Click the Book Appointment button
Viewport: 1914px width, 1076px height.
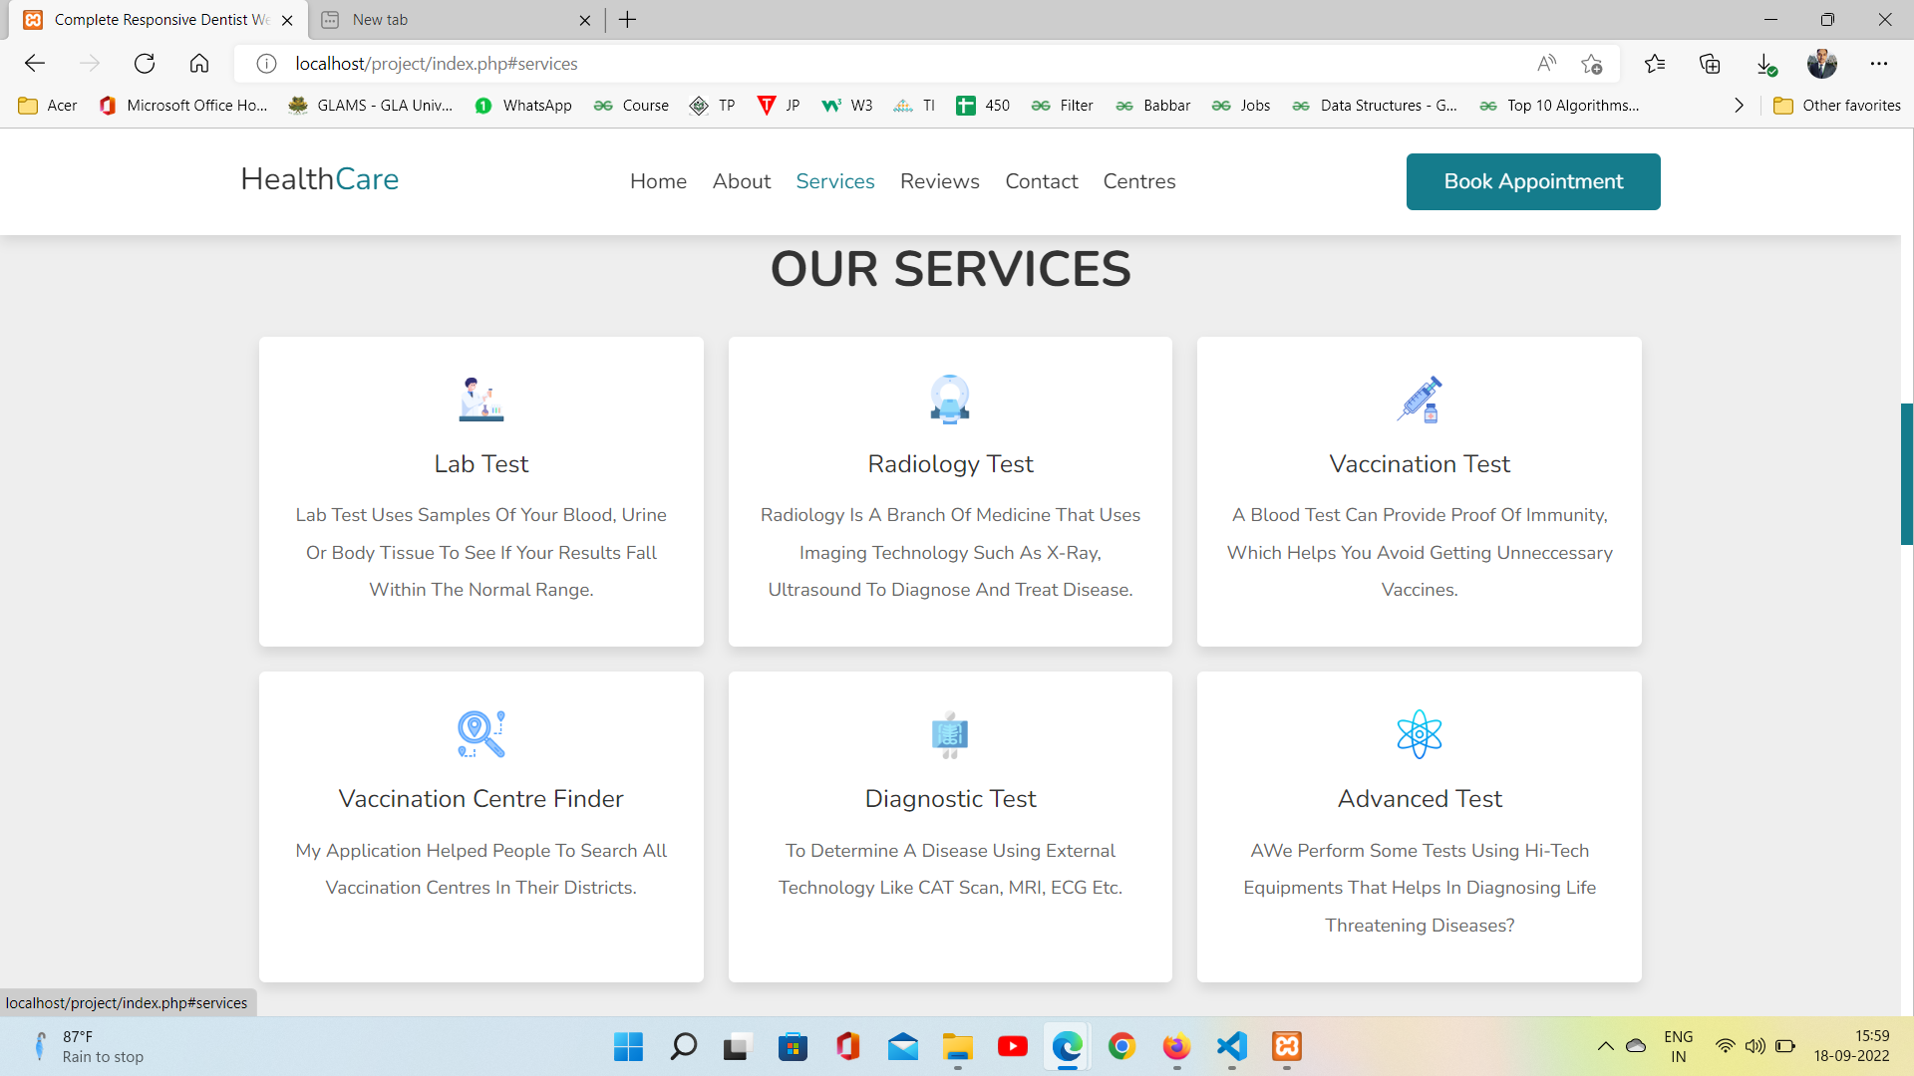[1532, 181]
